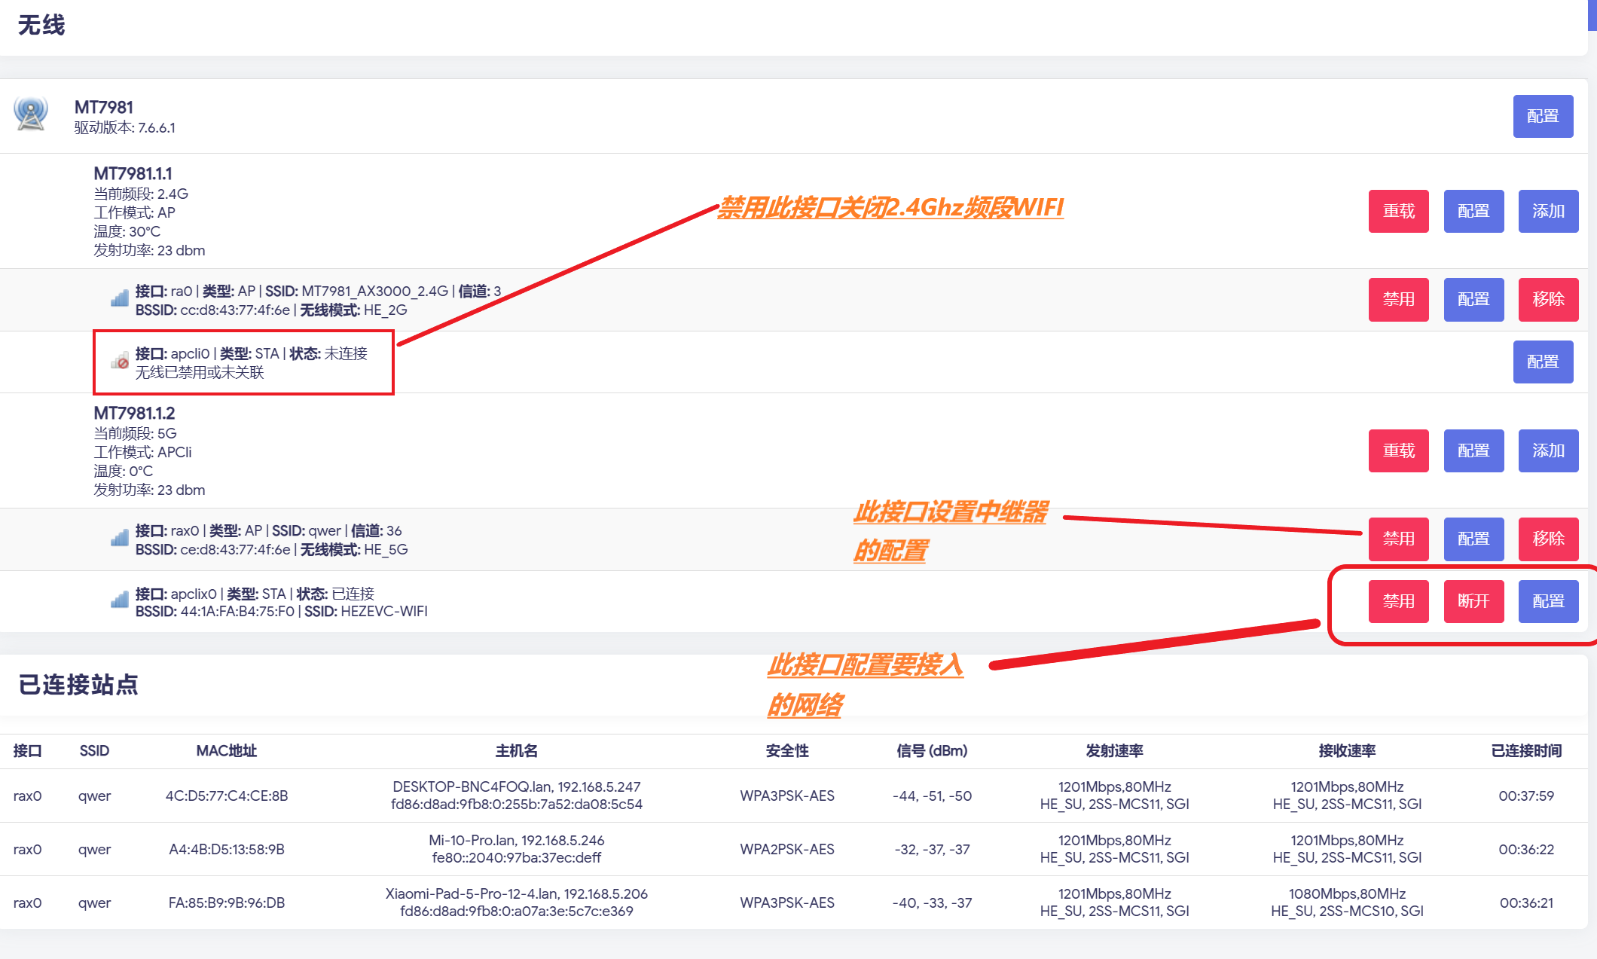Disable the rax0 interface
The height and width of the screenshot is (959, 1597).
1399,539
